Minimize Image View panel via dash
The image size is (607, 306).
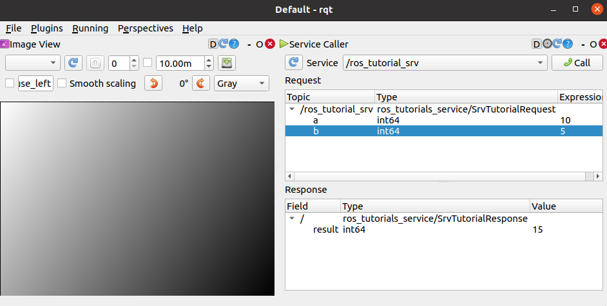(x=249, y=44)
